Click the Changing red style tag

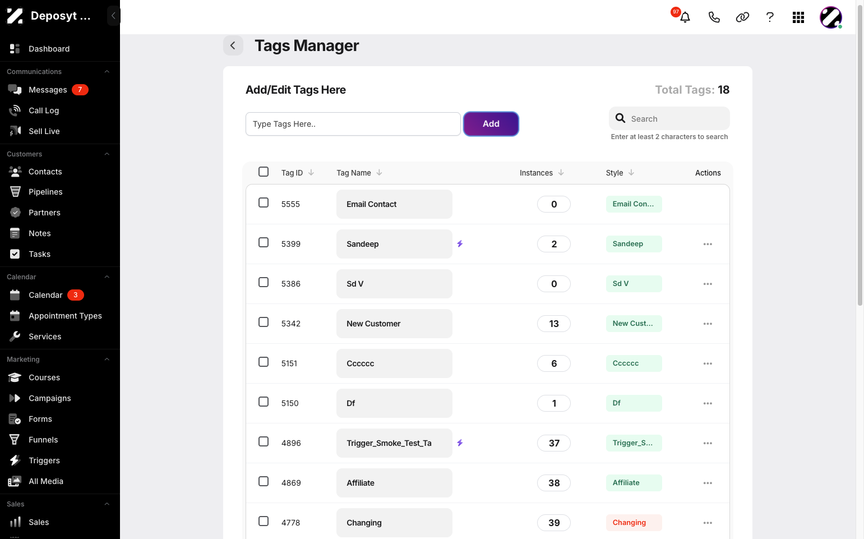tap(634, 523)
